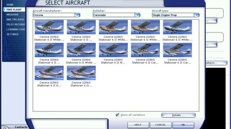
Task: Open MULTIPLAYER in sidebar
Action: coord(15,19)
